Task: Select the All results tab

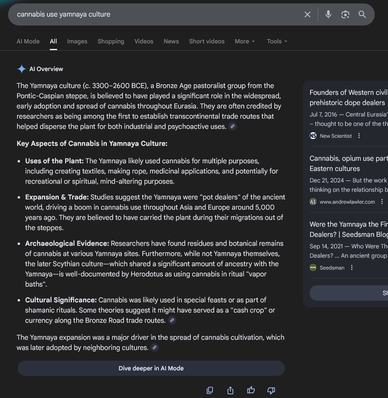Action: (x=53, y=41)
